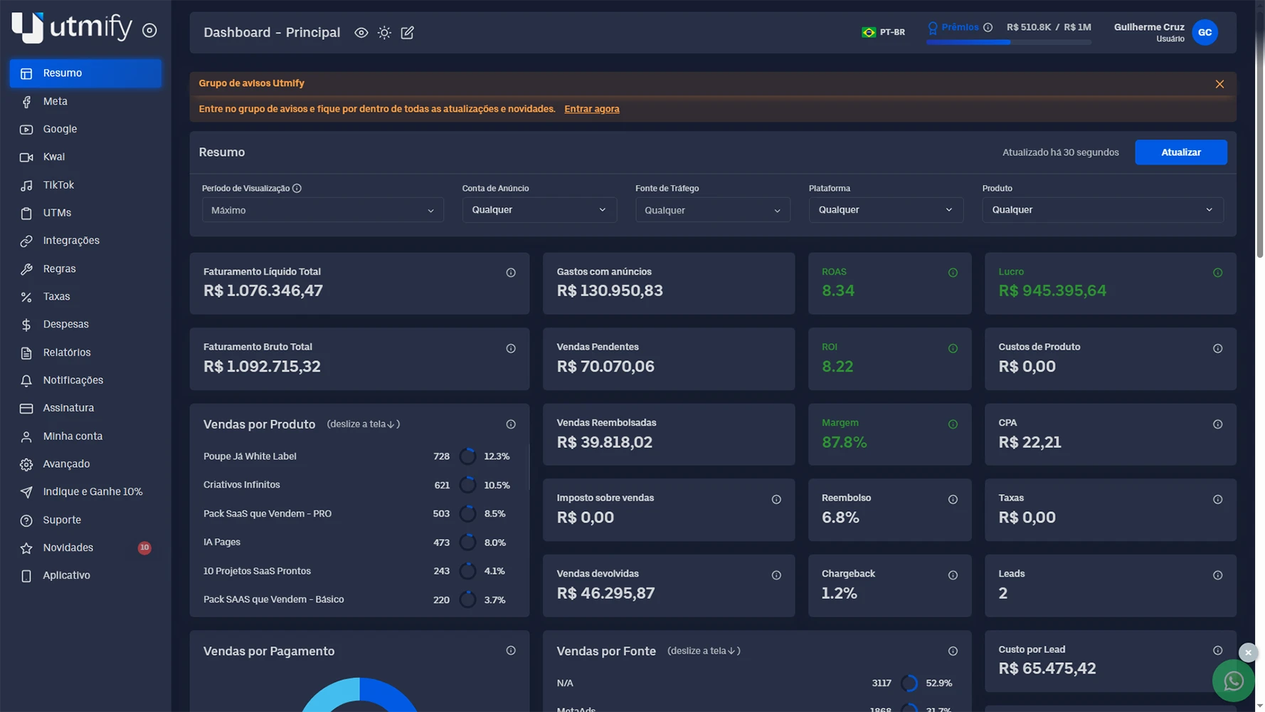Click the info icon on Leads card

click(1217, 575)
